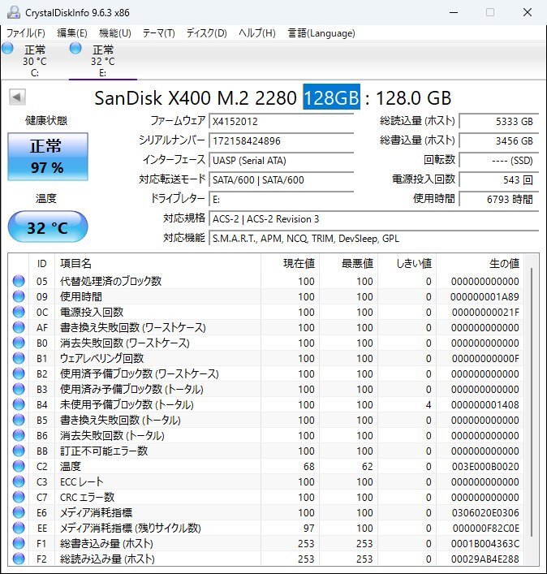Click status orb for B1 ウェアレベリング回数
The image size is (547, 574).
click(x=19, y=358)
